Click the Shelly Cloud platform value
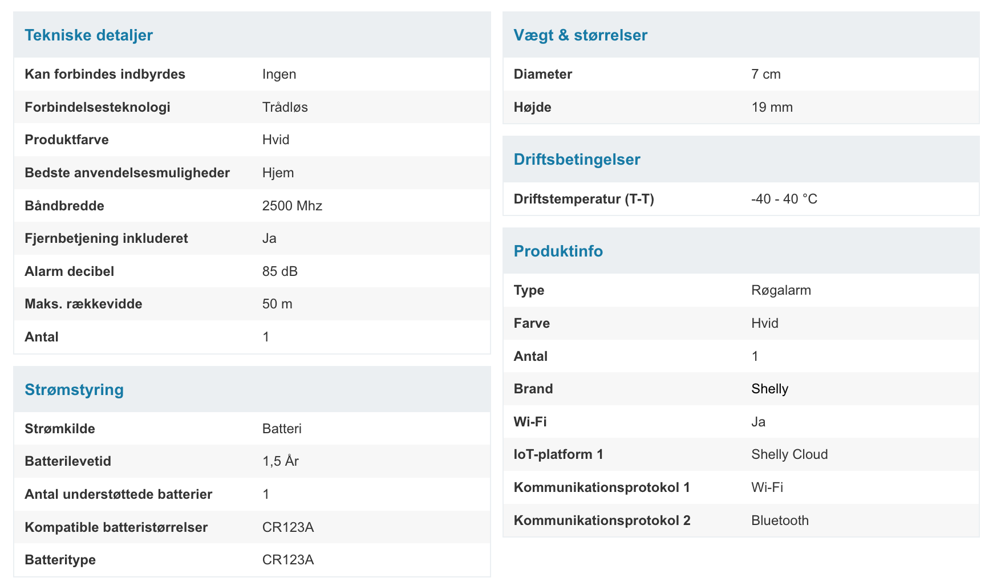Viewport: 1005px width, 586px height. (x=789, y=454)
